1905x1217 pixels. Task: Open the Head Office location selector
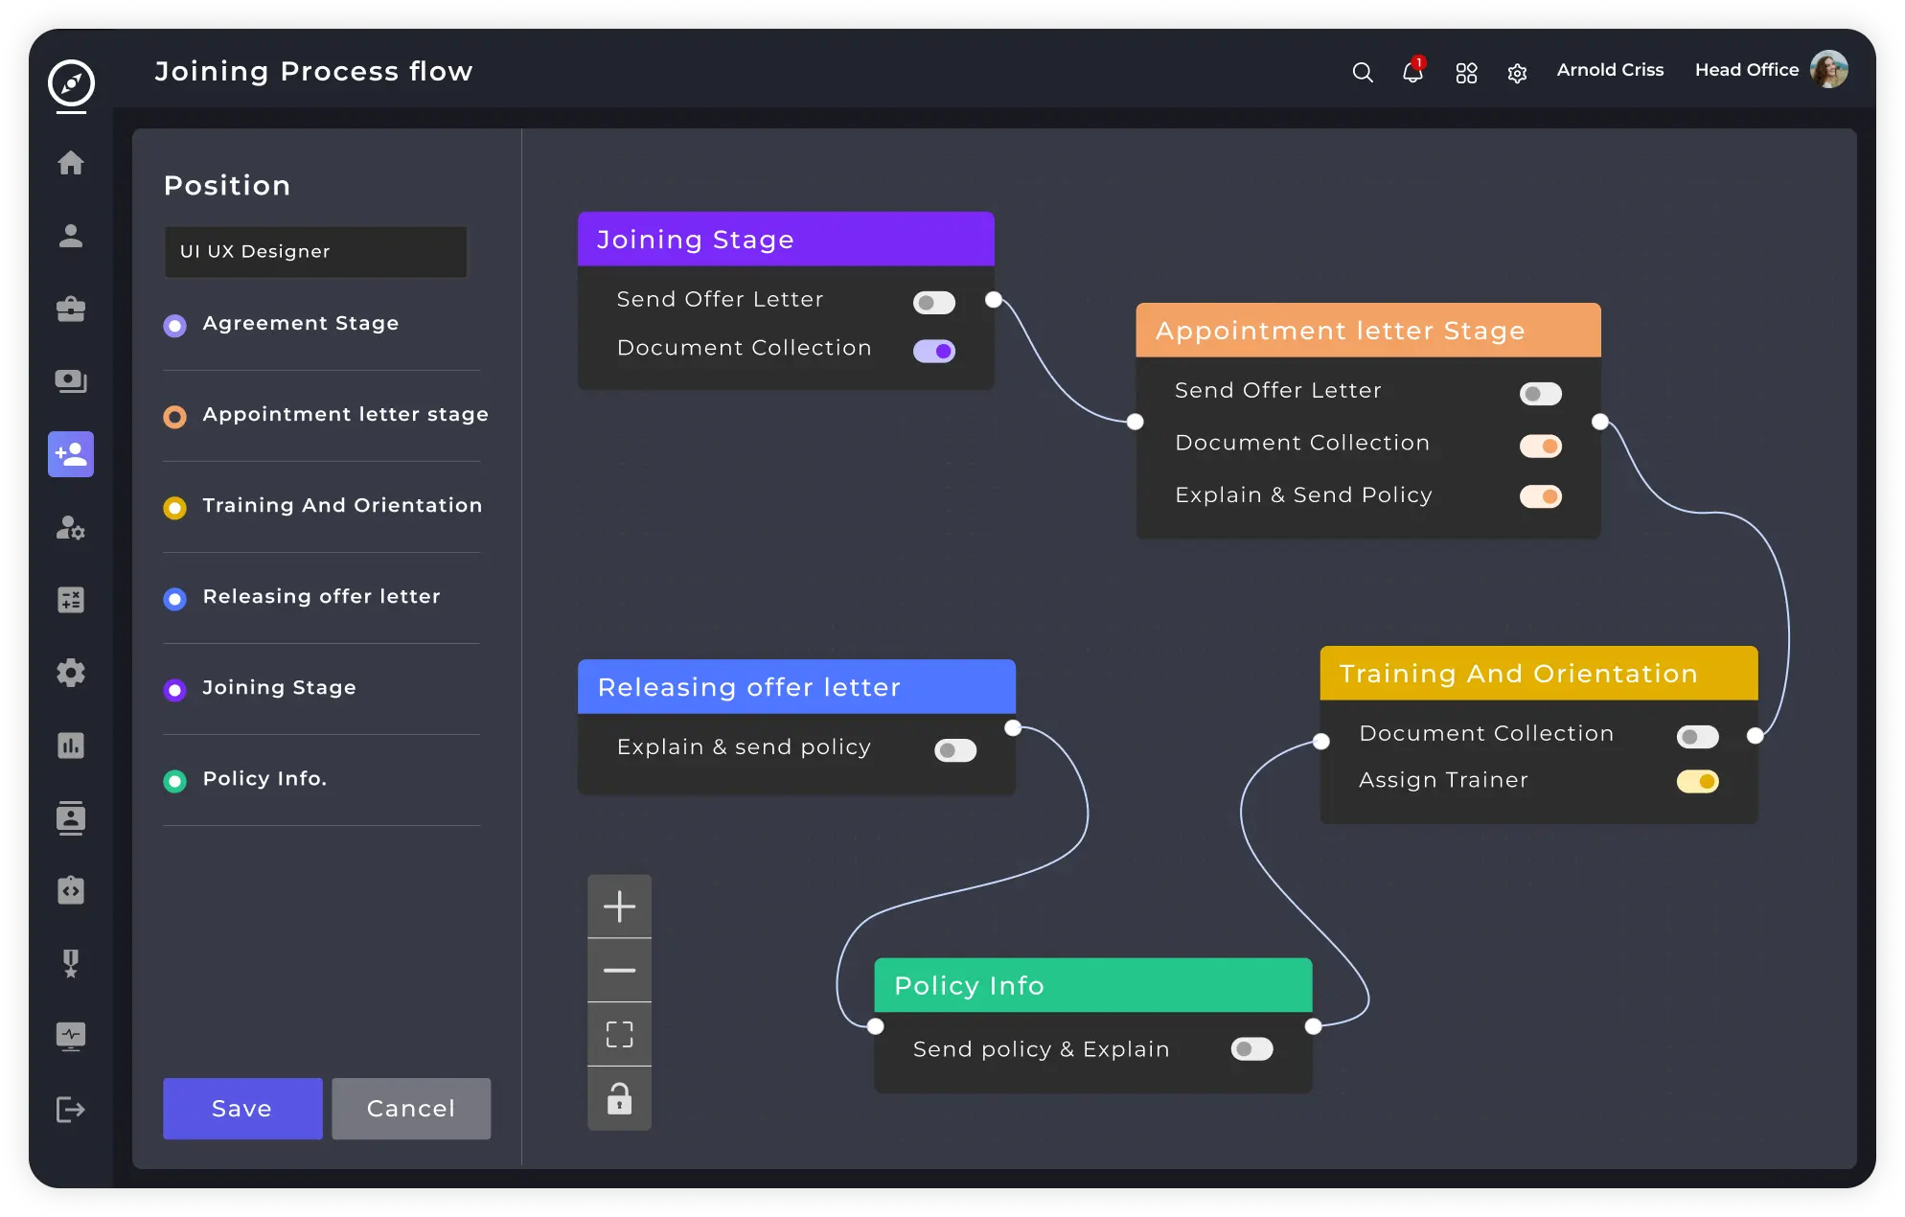point(1746,70)
